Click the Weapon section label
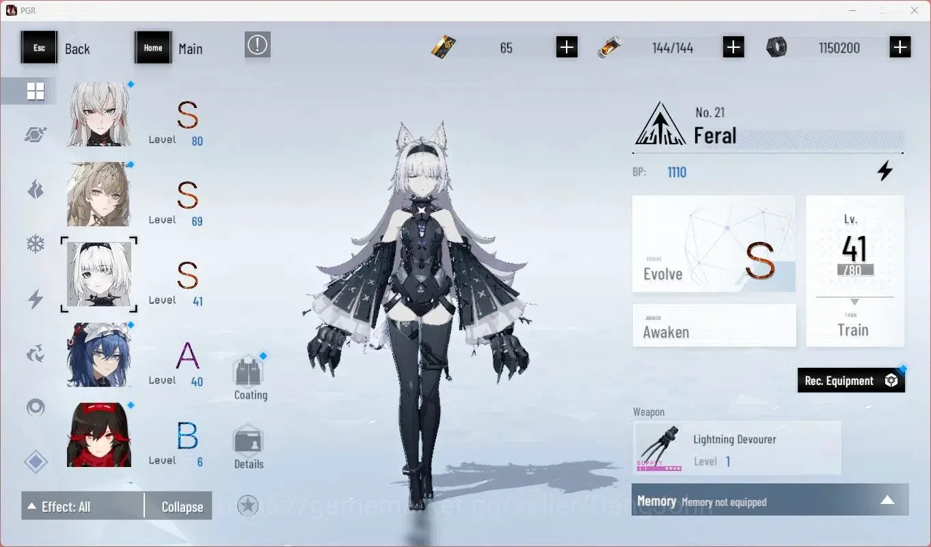The height and width of the screenshot is (547, 931). [649, 412]
